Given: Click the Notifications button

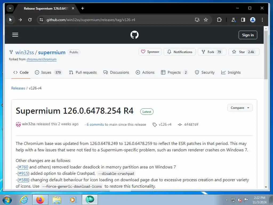Looking at the screenshot, I should pos(179,52).
